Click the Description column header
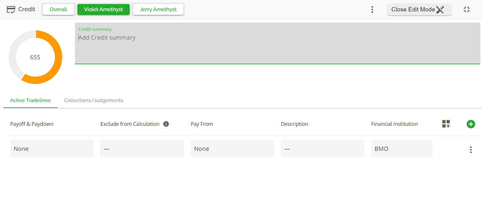 pos(294,124)
